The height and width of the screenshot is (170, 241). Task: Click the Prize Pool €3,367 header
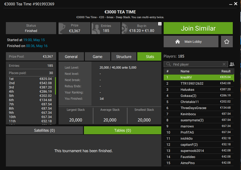click(x=31, y=56)
